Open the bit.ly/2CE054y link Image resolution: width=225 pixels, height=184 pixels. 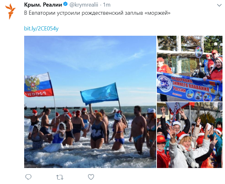tap(41, 29)
